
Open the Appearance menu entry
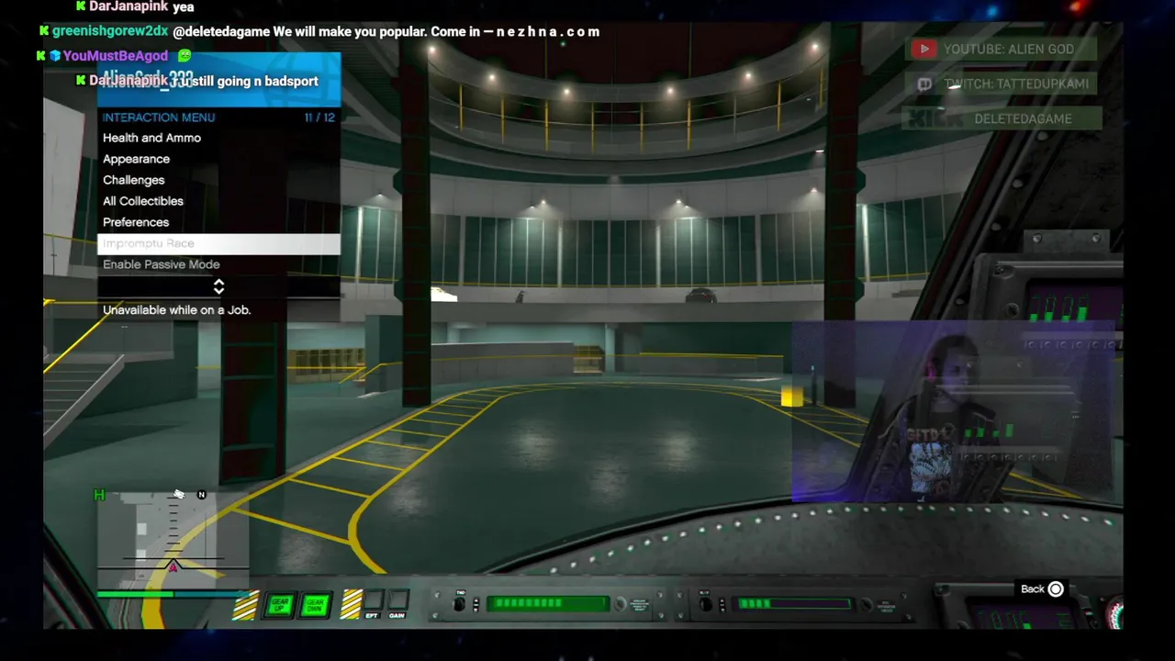[x=218, y=159]
